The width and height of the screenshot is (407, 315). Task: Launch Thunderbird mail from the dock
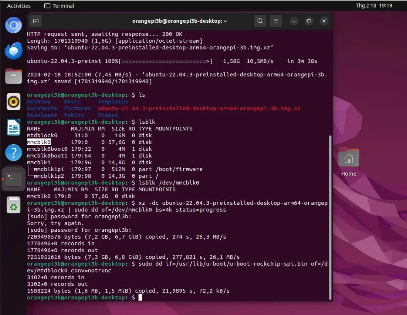coord(14,51)
